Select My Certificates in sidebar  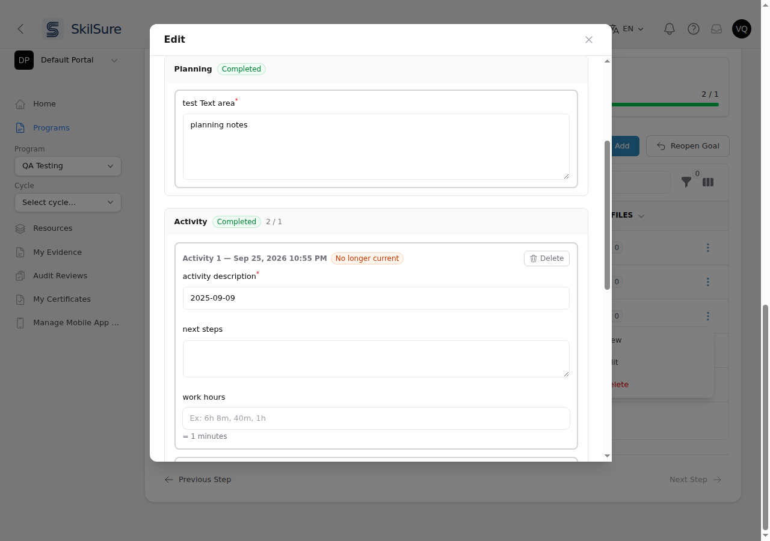click(62, 299)
